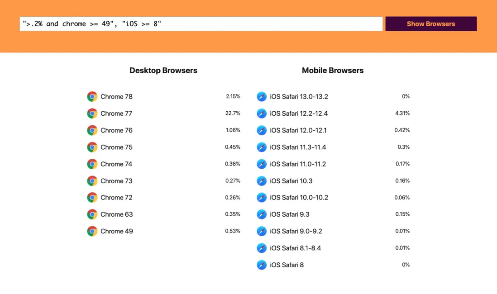Click the Chrome 72 browser icon
Viewport: 497px width, 294px height.
click(x=92, y=197)
